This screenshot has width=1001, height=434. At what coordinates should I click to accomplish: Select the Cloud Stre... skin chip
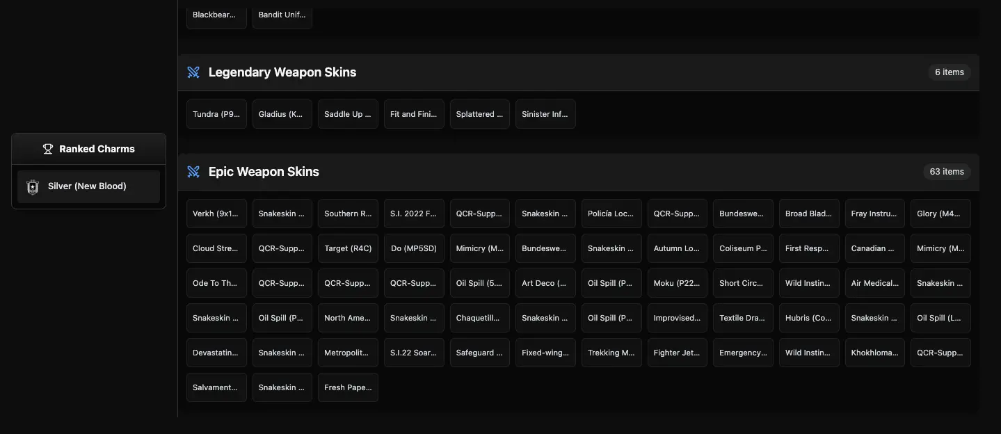[216, 248]
